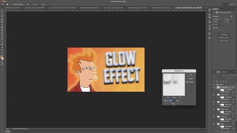The height and width of the screenshot is (133, 237).
Task: Toggle the smart object filter icon
Action: pyautogui.click(x=234, y=75)
